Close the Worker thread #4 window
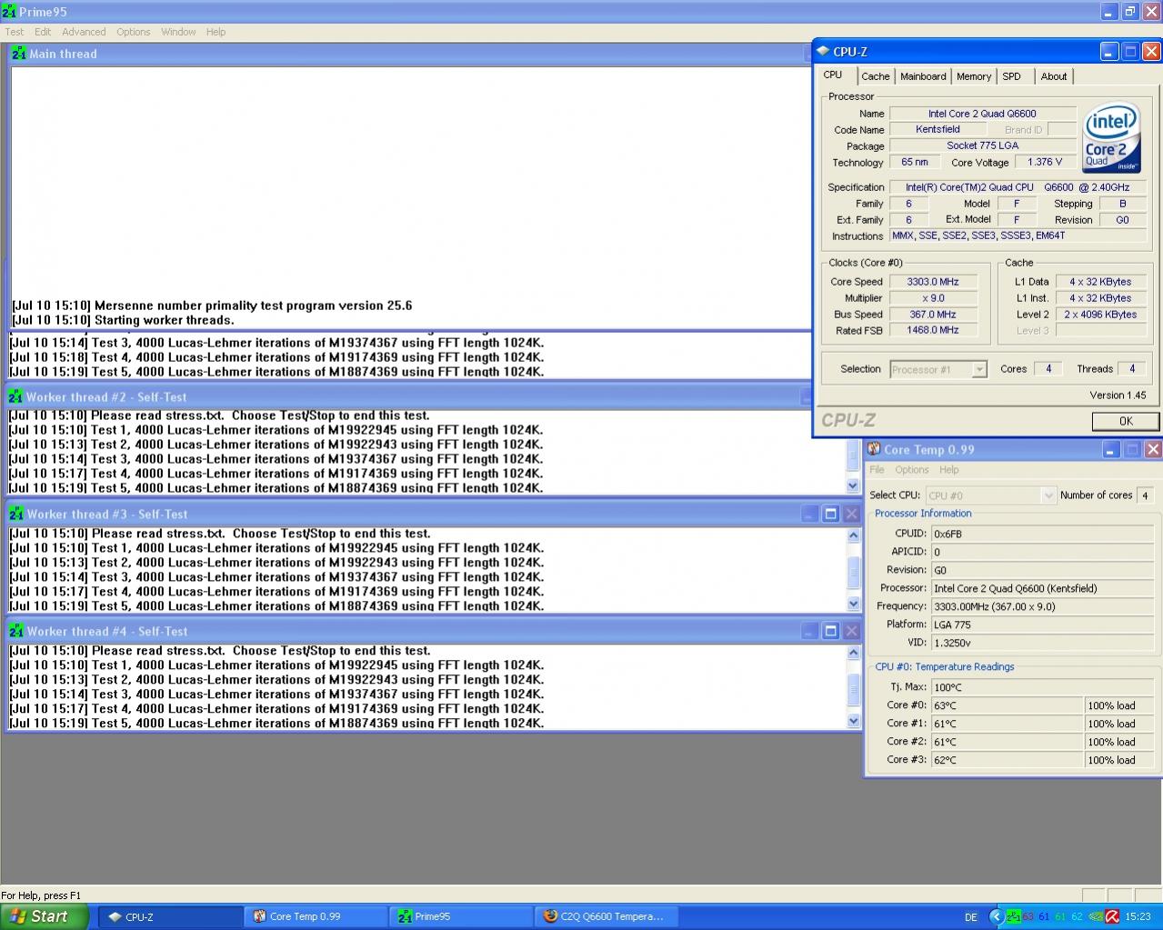 [x=852, y=631]
